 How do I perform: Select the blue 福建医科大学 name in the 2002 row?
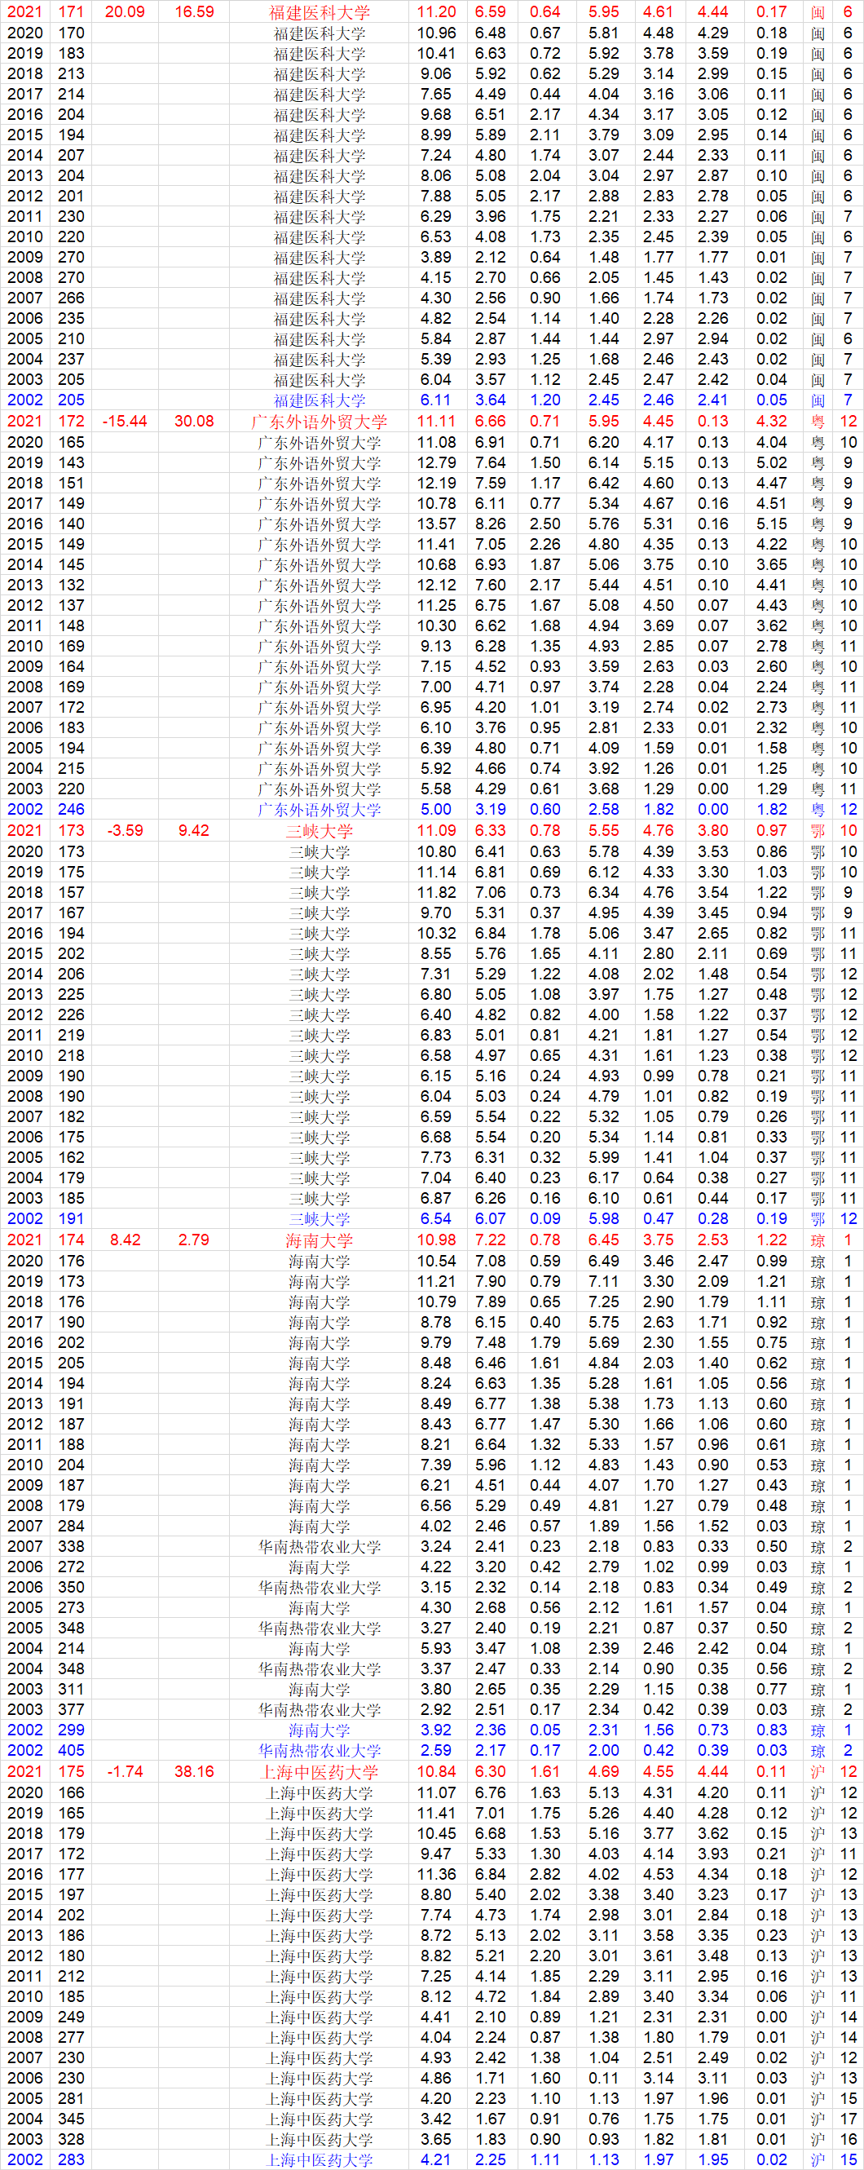(320, 400)
